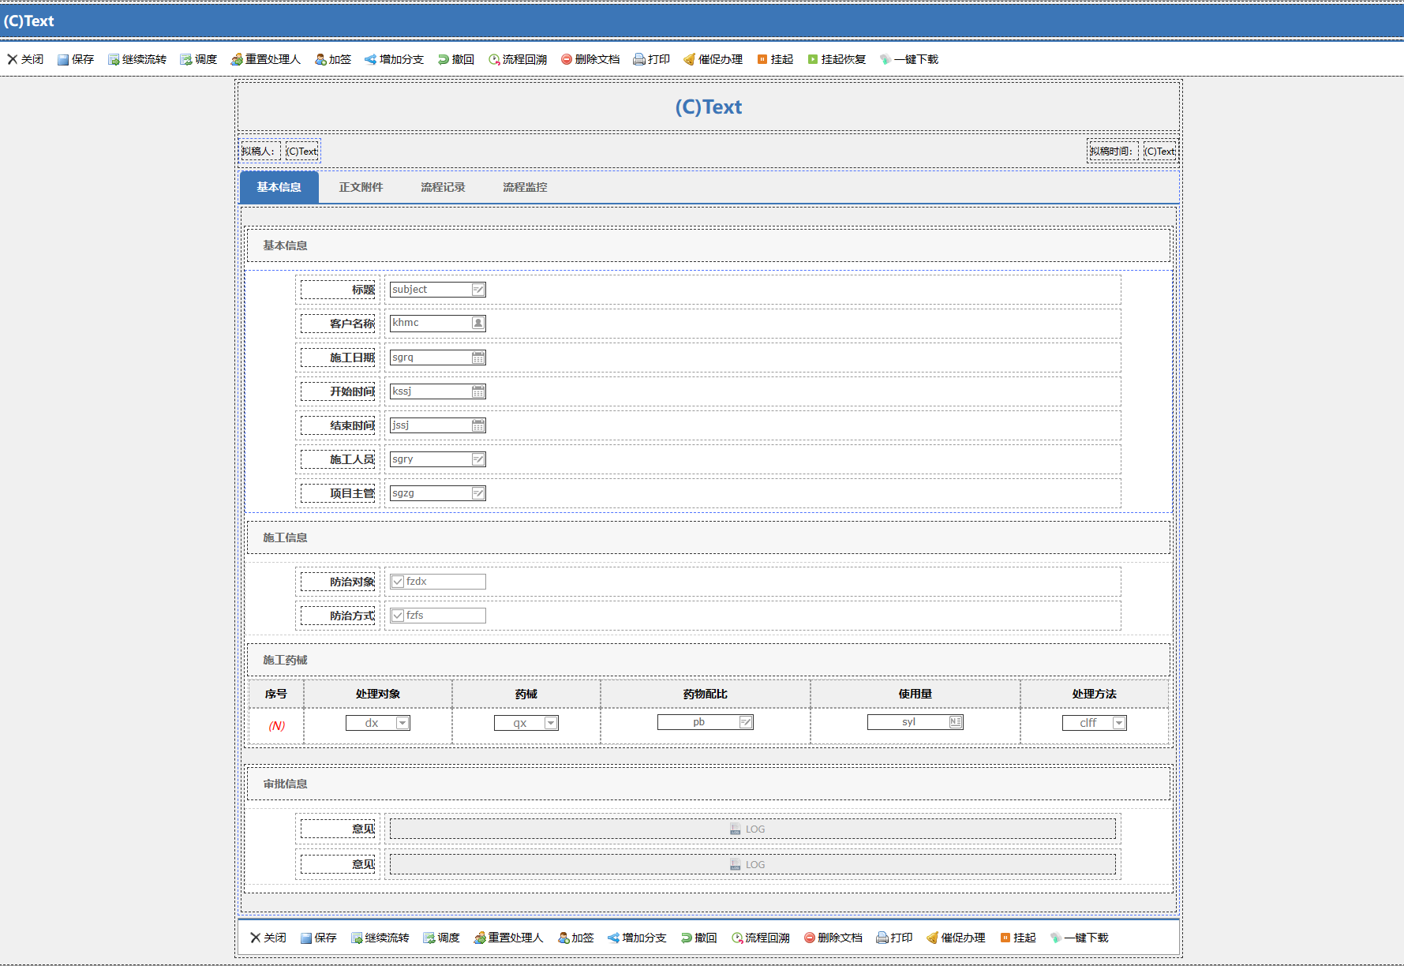This screenshot has width=1404, height=966.
Task: Click 调度 in the bottom toolbar
Action: tap(441, 938)
